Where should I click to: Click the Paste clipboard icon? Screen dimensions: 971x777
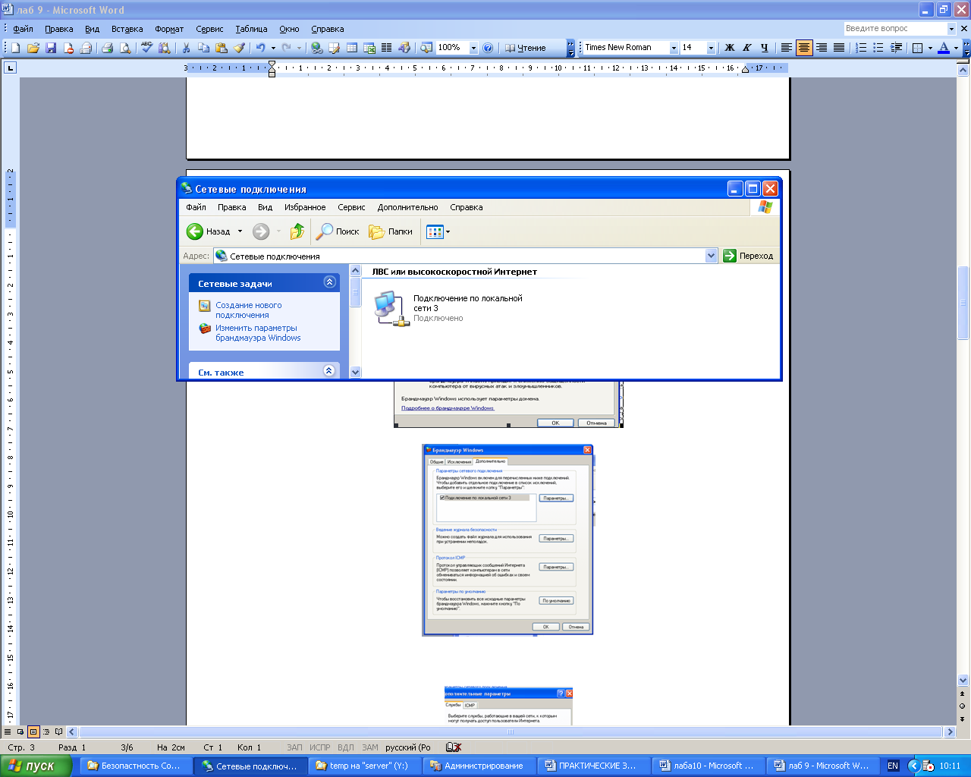click(x=222, y=48)
